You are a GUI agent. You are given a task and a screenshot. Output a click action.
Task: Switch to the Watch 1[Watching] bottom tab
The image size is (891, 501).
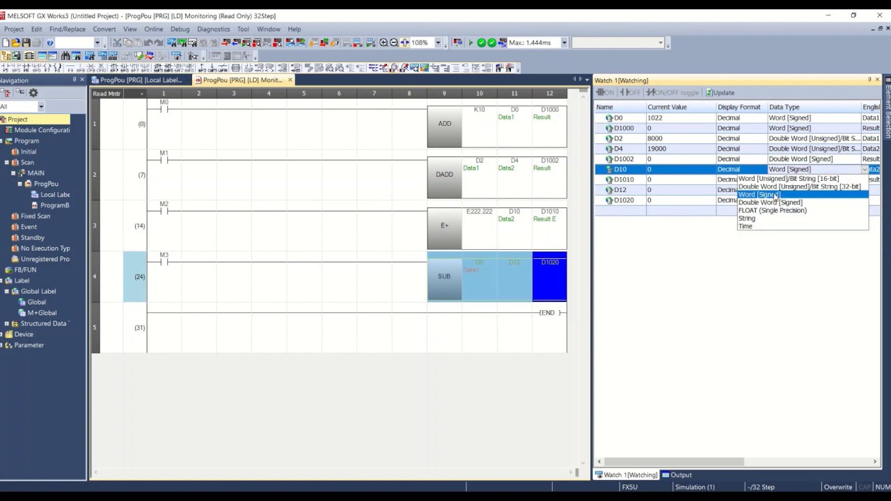626,475
